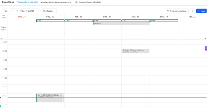Open Casa all-day event on ter., 13
Image resolution: width=207 pixels, height=108 pixels.
[79, 21]
